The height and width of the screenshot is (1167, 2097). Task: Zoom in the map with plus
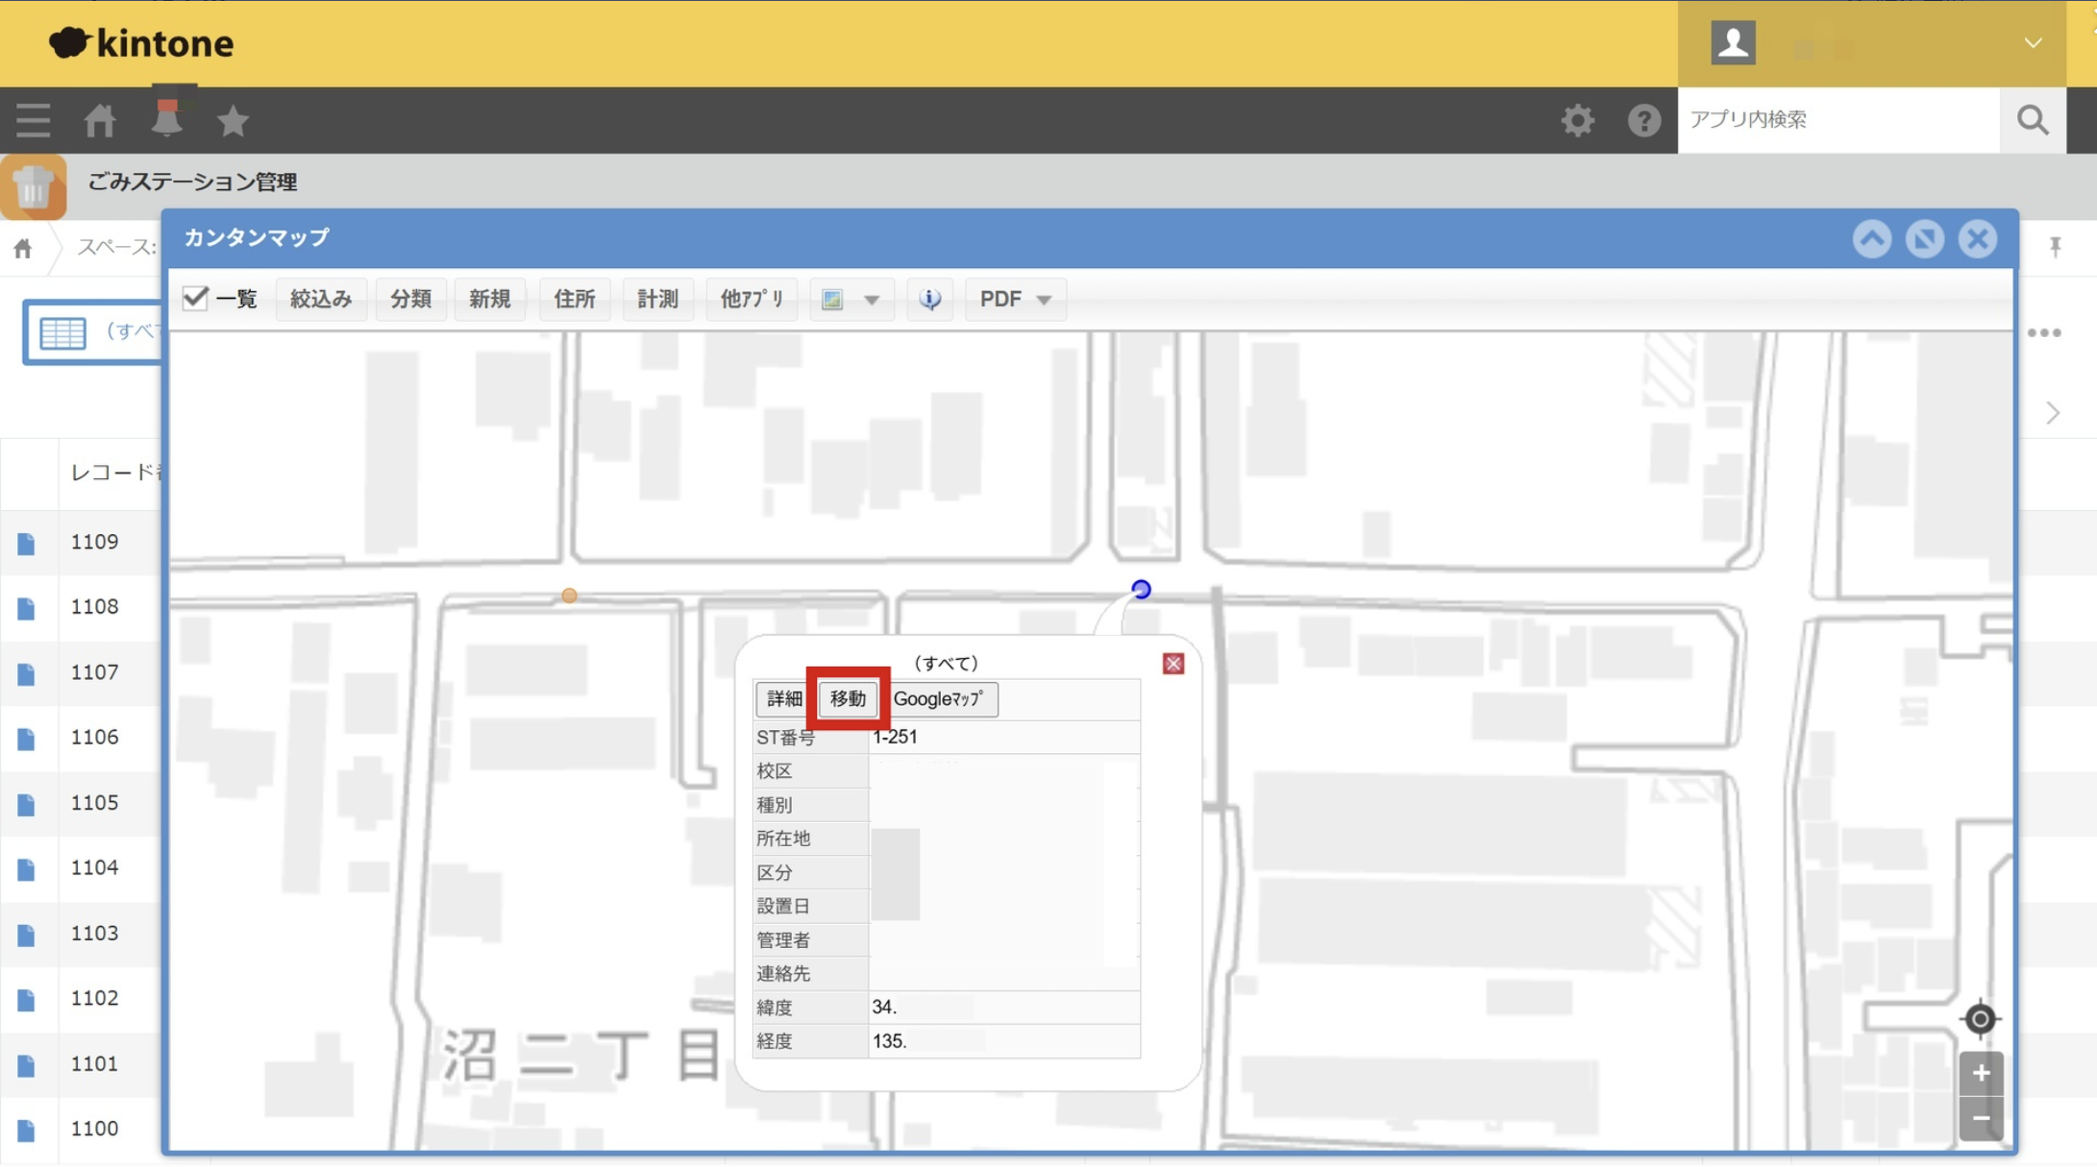click(x=1980, y=1073)
